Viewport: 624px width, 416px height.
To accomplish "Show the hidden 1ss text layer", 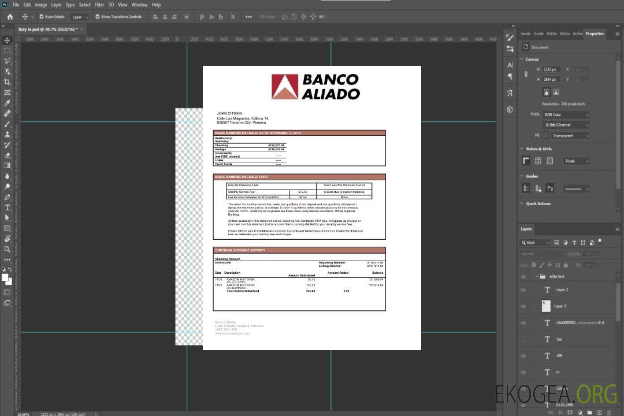I will pyautogui.click(x=523, y=339).
